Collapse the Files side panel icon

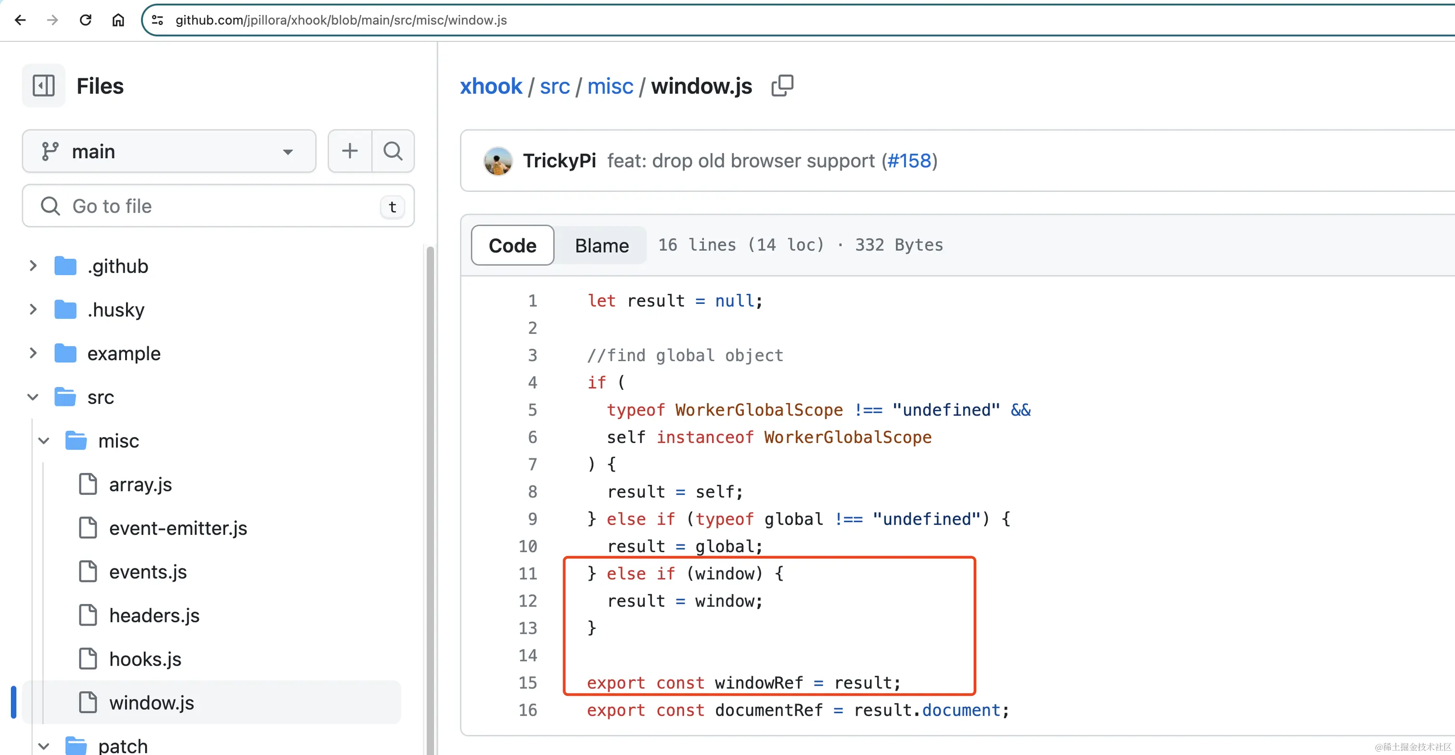click(x=43, y=86)
